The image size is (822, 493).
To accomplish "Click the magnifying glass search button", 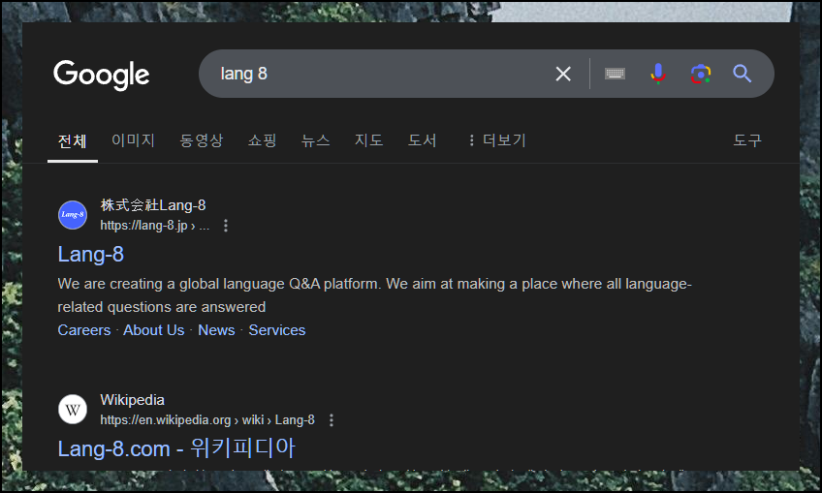I will (742, 74).
